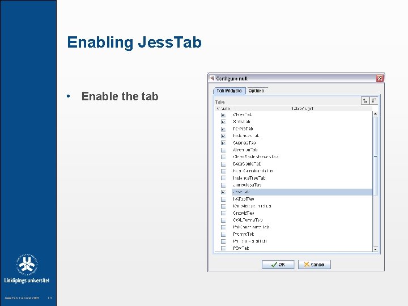This screenshot has width=408, height=306.
Task: Enable the PSMTab checkbox
Action: (223, 248)
